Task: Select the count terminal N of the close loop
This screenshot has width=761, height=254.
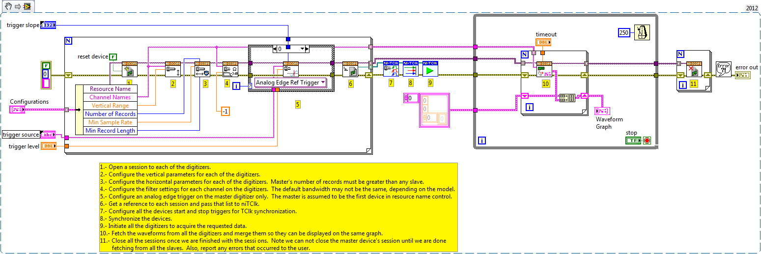Action: (x=680, y=54)
